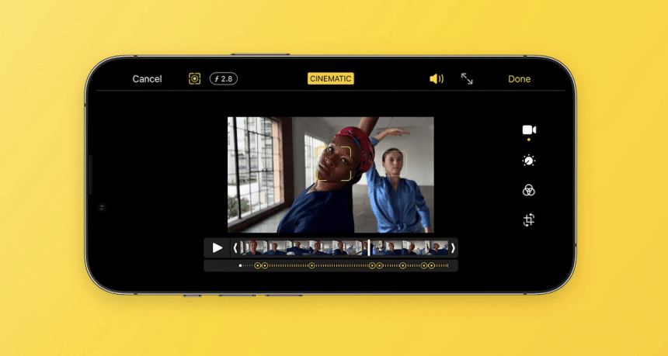The height and width of the screenshot is (356, 668).
Task: Open the f 2.8 aperture control
Action: tap(224, 78)
